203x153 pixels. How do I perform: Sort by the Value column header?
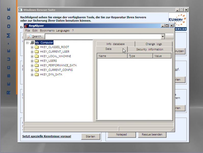pos(162,56)
